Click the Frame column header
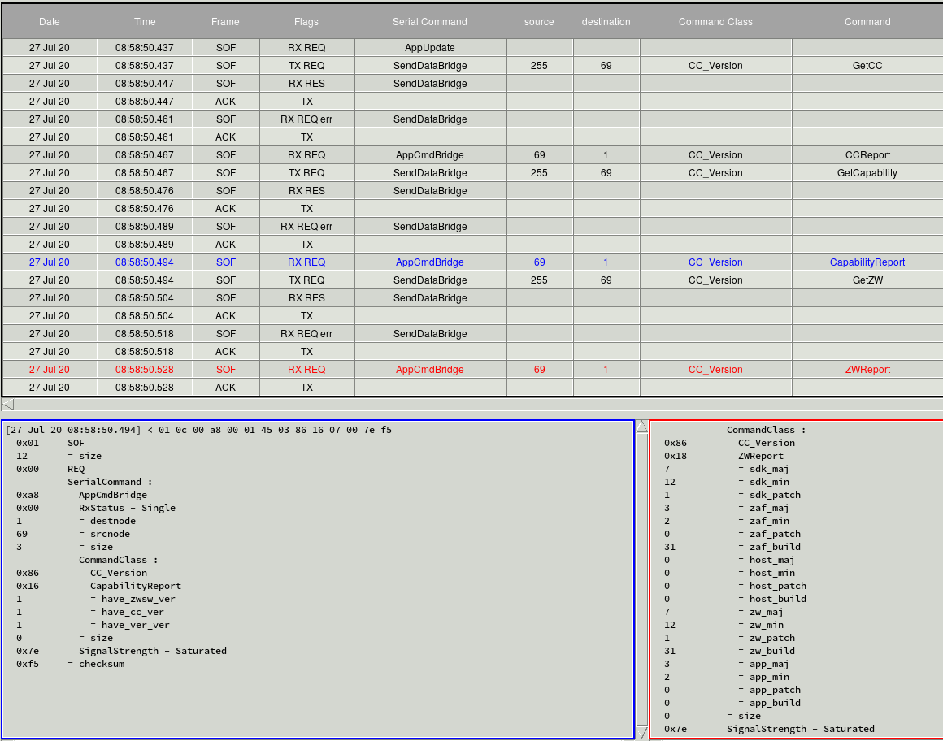The width and height of the screenshot is (943, 741). coord(225,22)
